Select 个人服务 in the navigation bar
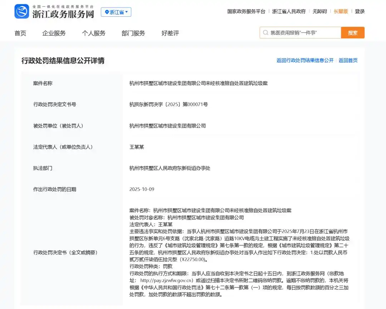 point(94,33)
